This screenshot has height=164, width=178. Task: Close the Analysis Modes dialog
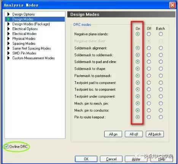pos(172,5)
